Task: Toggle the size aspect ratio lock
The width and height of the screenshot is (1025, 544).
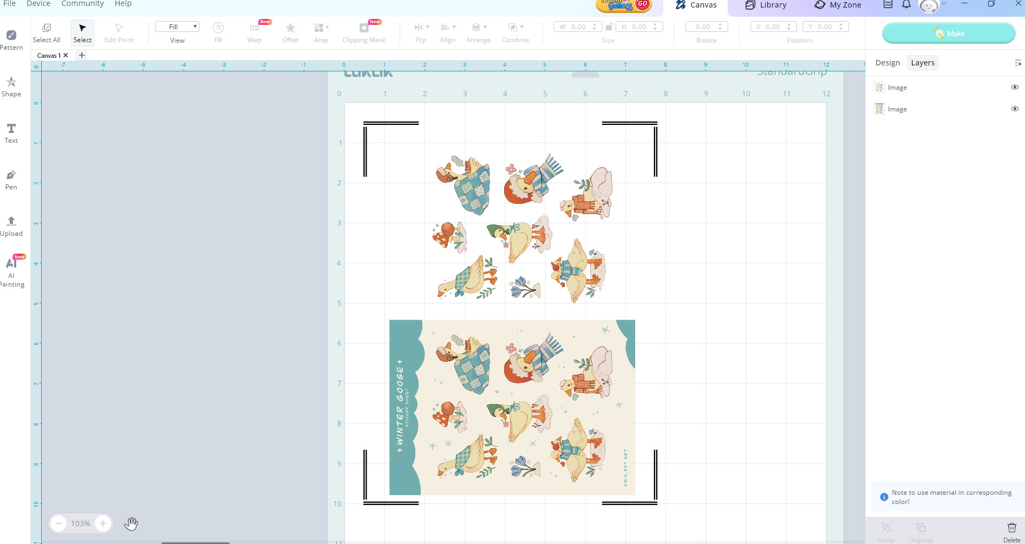Action: [609, 27]
